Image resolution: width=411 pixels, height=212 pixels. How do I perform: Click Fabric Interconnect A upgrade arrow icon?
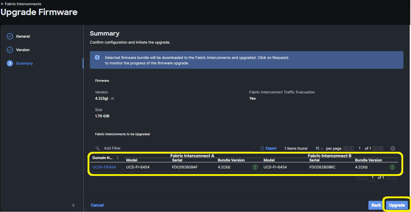pyautogui.click(x=255, y=167)
